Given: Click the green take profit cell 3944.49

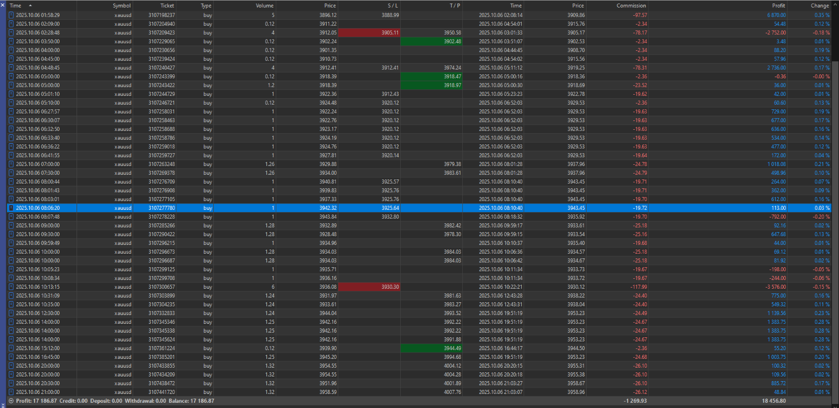Looking at the screenshot, I should coord(431,348).
